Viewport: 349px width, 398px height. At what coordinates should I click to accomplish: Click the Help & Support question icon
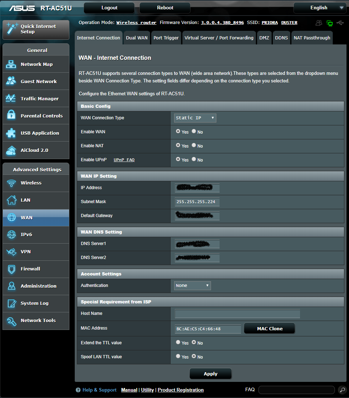[78, 390]
